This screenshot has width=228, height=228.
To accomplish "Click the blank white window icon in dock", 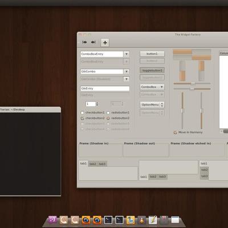I will point(175,220).
